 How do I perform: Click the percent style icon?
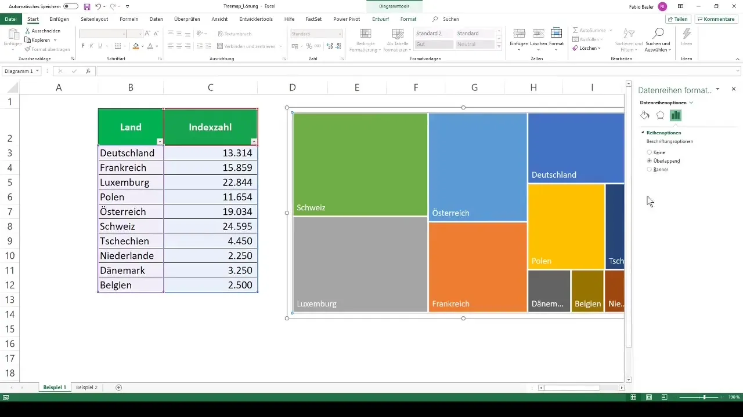pos(309,46)
